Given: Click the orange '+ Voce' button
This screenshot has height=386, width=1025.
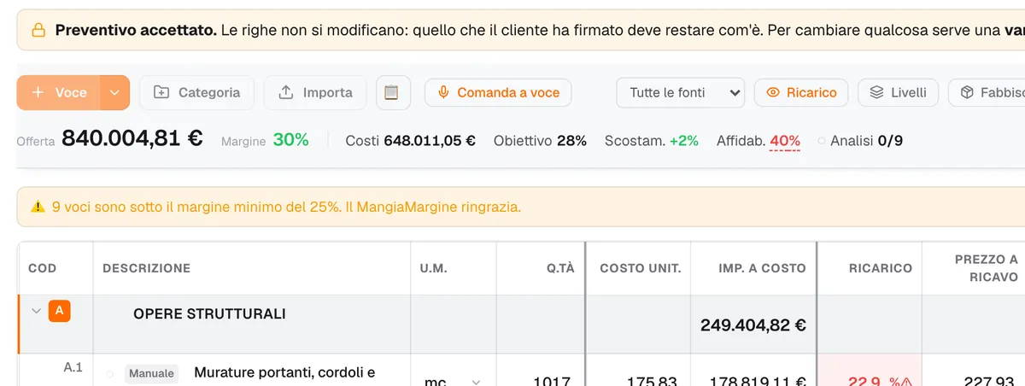Looking at the screenshot, I should point(59,92).
